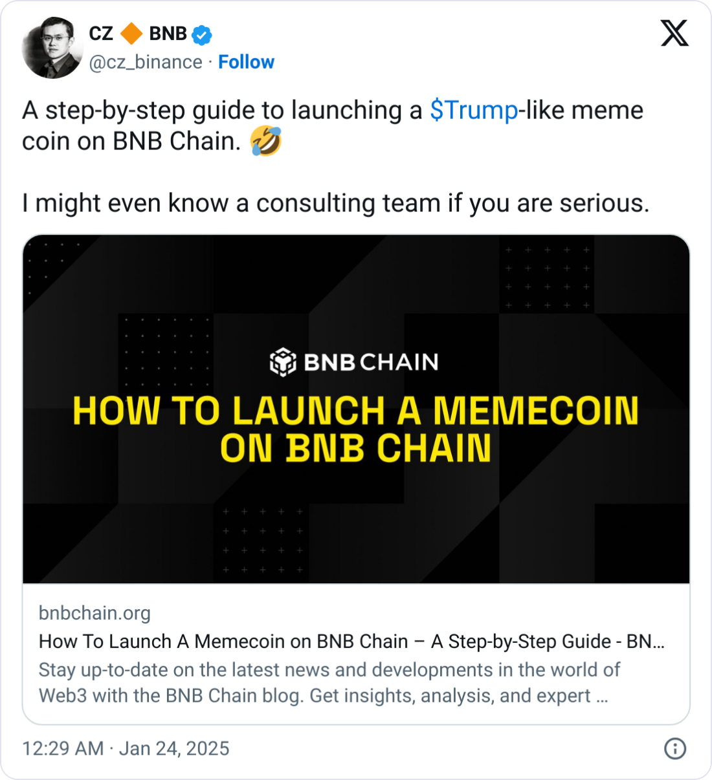Open the @cz_binance handle
Screen dimensions: 712x780
(146, 62)
